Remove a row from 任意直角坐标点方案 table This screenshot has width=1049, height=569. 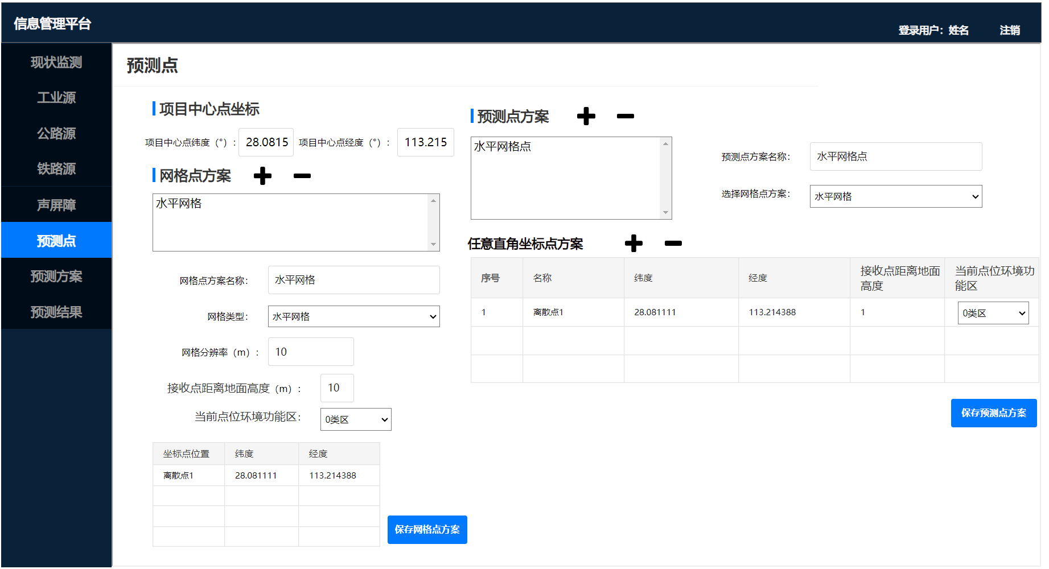[673, 244]
